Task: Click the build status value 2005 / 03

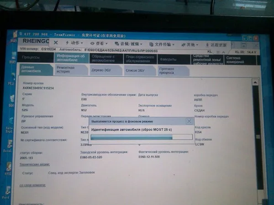Action: point(26,158)
